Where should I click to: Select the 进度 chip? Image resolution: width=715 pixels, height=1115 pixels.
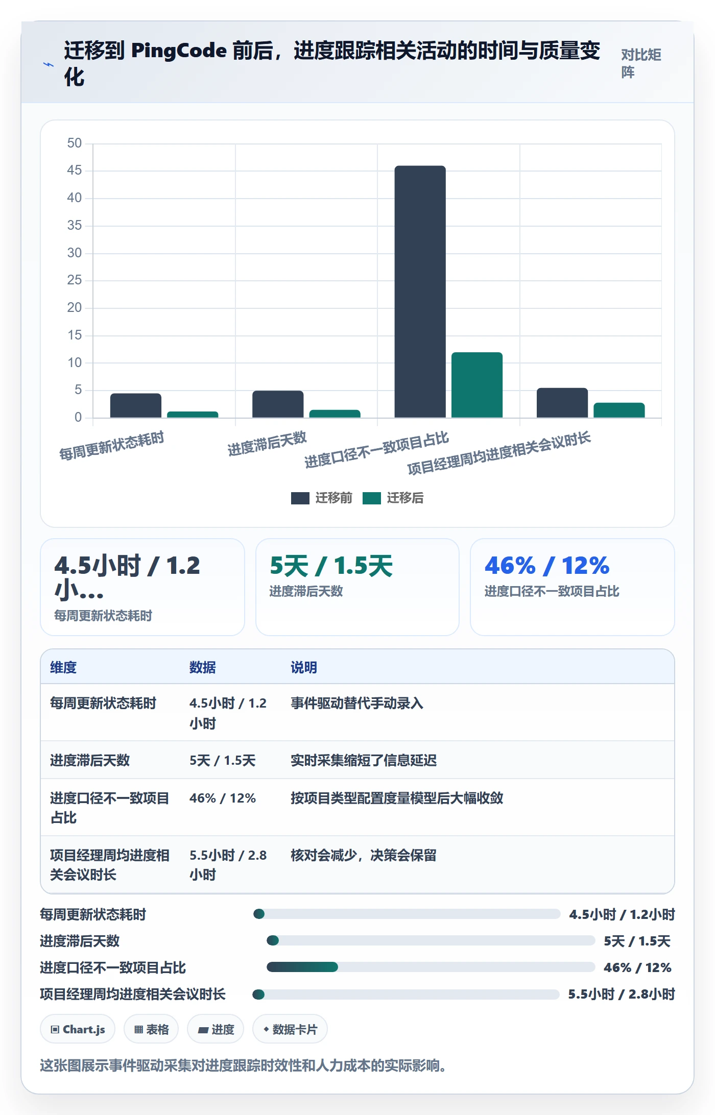(216, 1029)
